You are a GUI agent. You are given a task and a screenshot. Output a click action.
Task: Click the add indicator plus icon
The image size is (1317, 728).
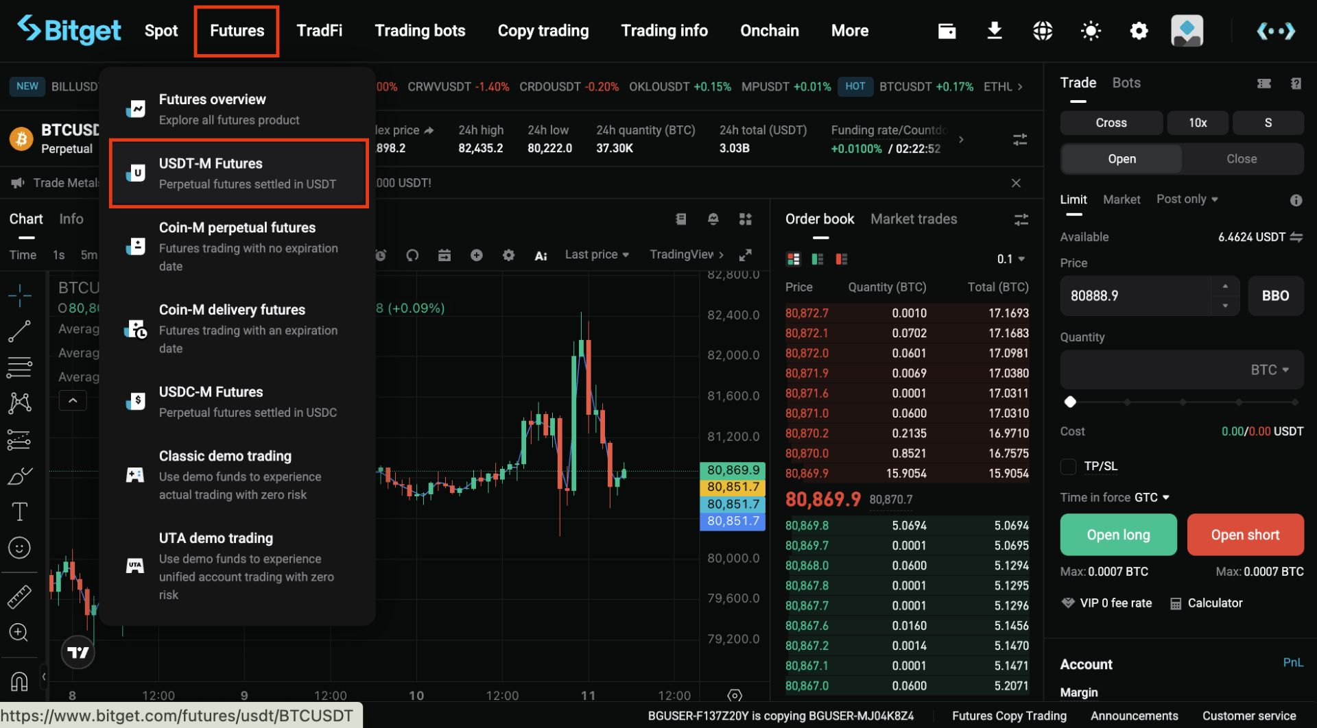(x=477, y=255)
